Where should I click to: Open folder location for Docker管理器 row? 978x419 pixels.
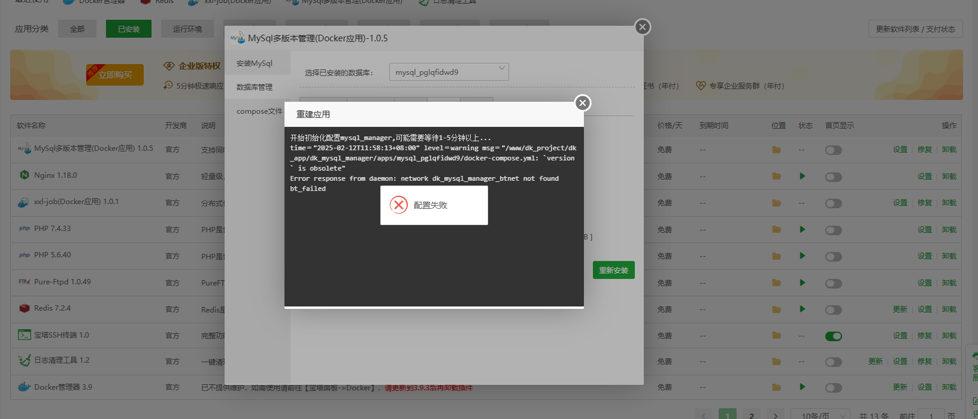(776, 387)
